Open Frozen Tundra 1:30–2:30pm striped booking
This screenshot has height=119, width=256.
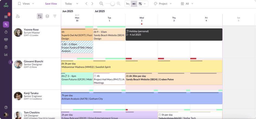(77, 47)
